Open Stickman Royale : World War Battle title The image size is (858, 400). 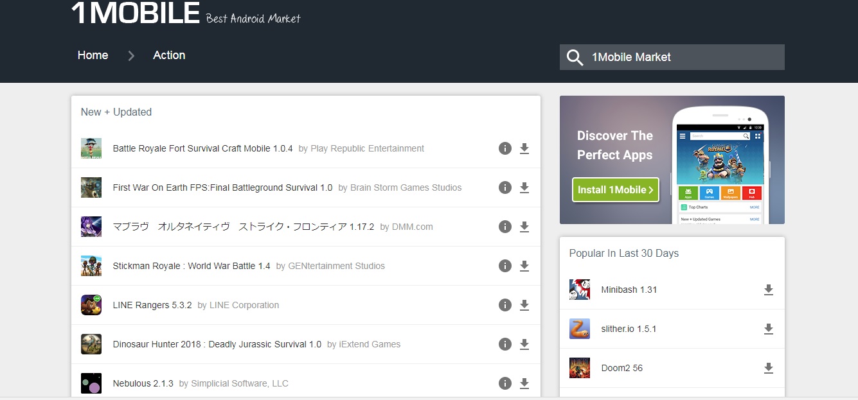tap(192, 266)
